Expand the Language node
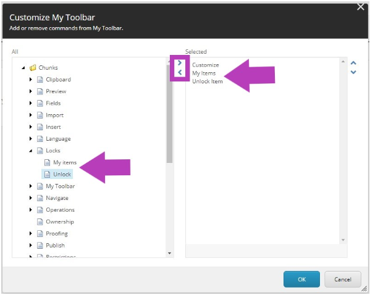 tap(30, 139)
